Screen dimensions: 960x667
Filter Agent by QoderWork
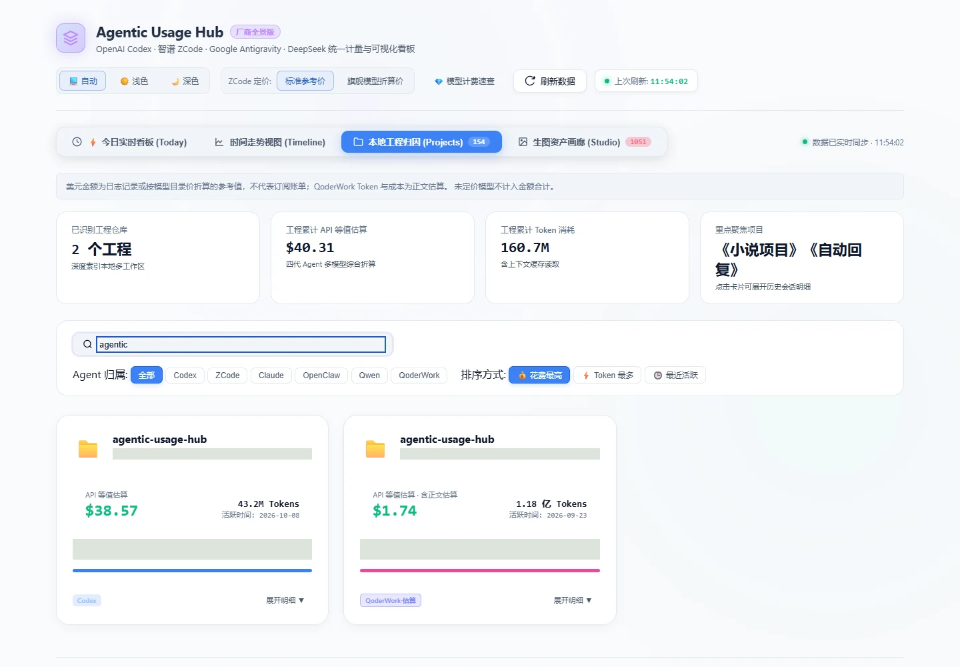tap(419, 376)
